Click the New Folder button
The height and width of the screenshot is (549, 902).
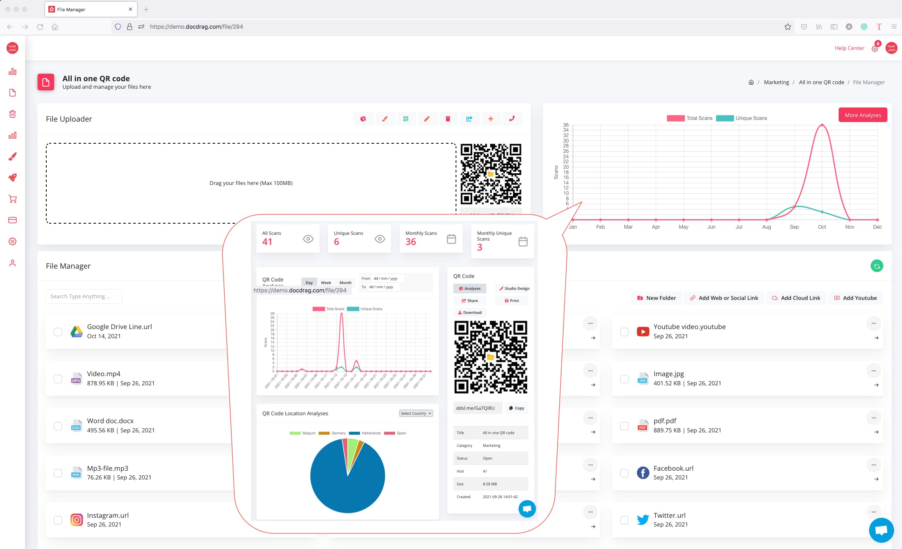pos(656,298)
